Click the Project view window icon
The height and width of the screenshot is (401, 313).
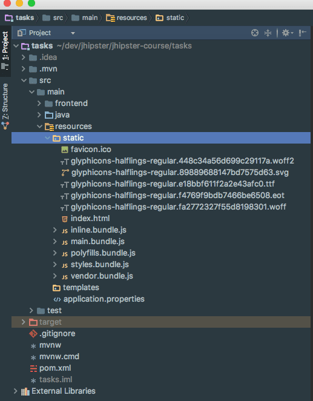tap(22, 33)
